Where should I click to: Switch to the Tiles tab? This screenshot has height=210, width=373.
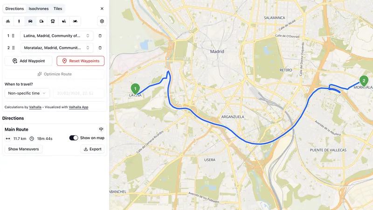pyautogui.click(x=58, y=8)
